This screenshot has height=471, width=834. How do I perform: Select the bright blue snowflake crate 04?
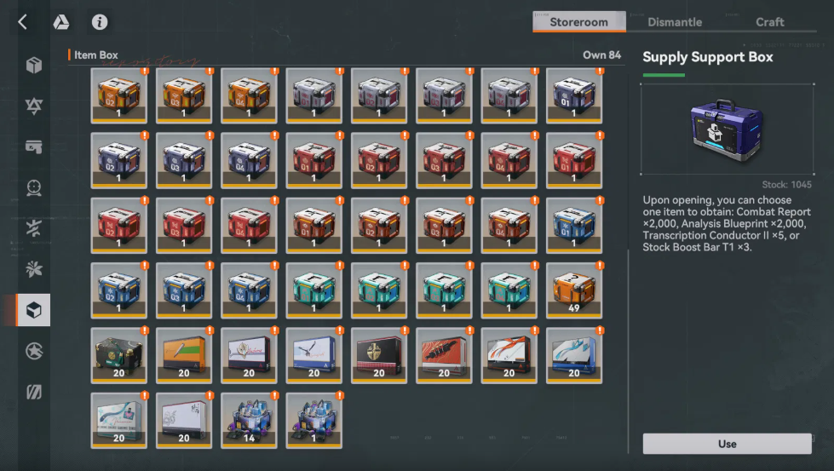click(249, 290)
